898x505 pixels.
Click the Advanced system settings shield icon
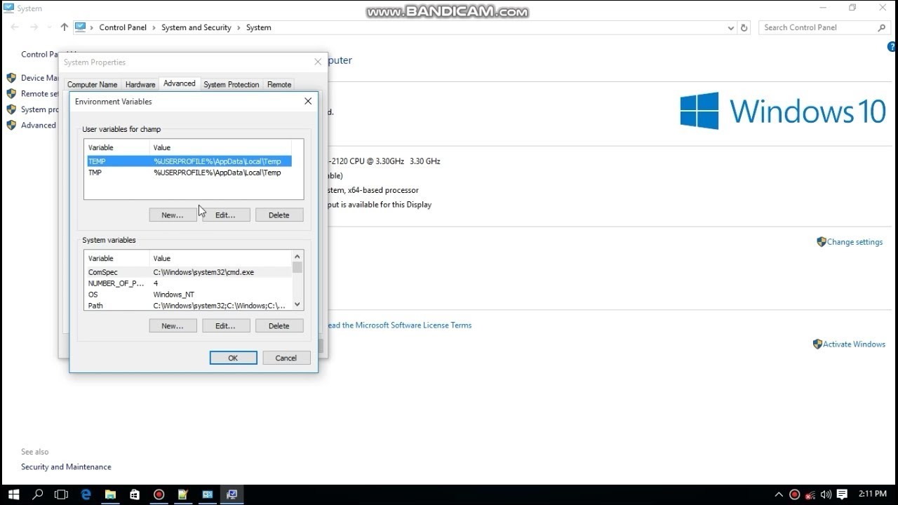11,125
